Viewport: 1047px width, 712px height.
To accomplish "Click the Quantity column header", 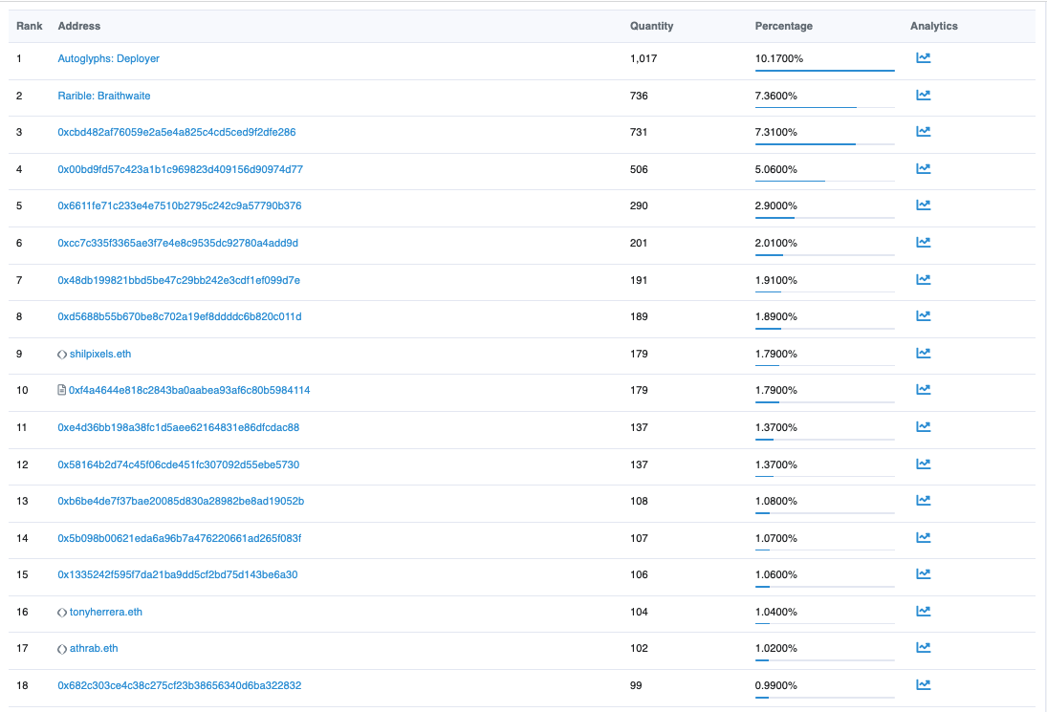I will [x=652, y=26].
